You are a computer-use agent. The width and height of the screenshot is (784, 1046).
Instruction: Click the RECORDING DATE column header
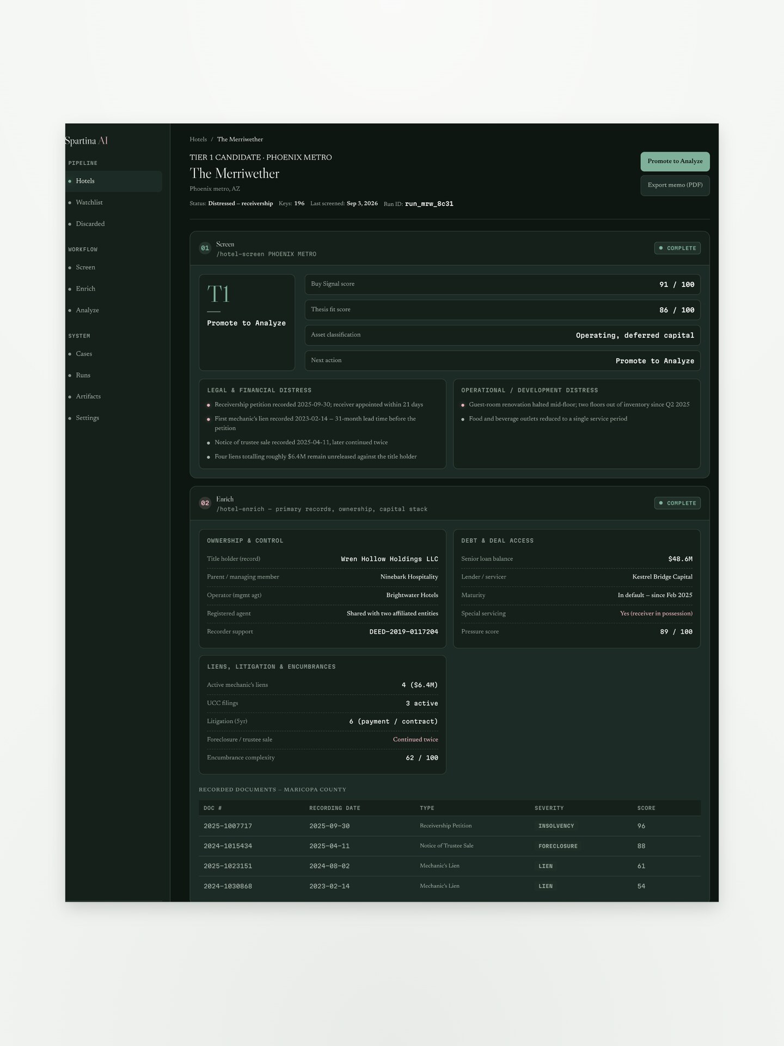coord(335,808)
